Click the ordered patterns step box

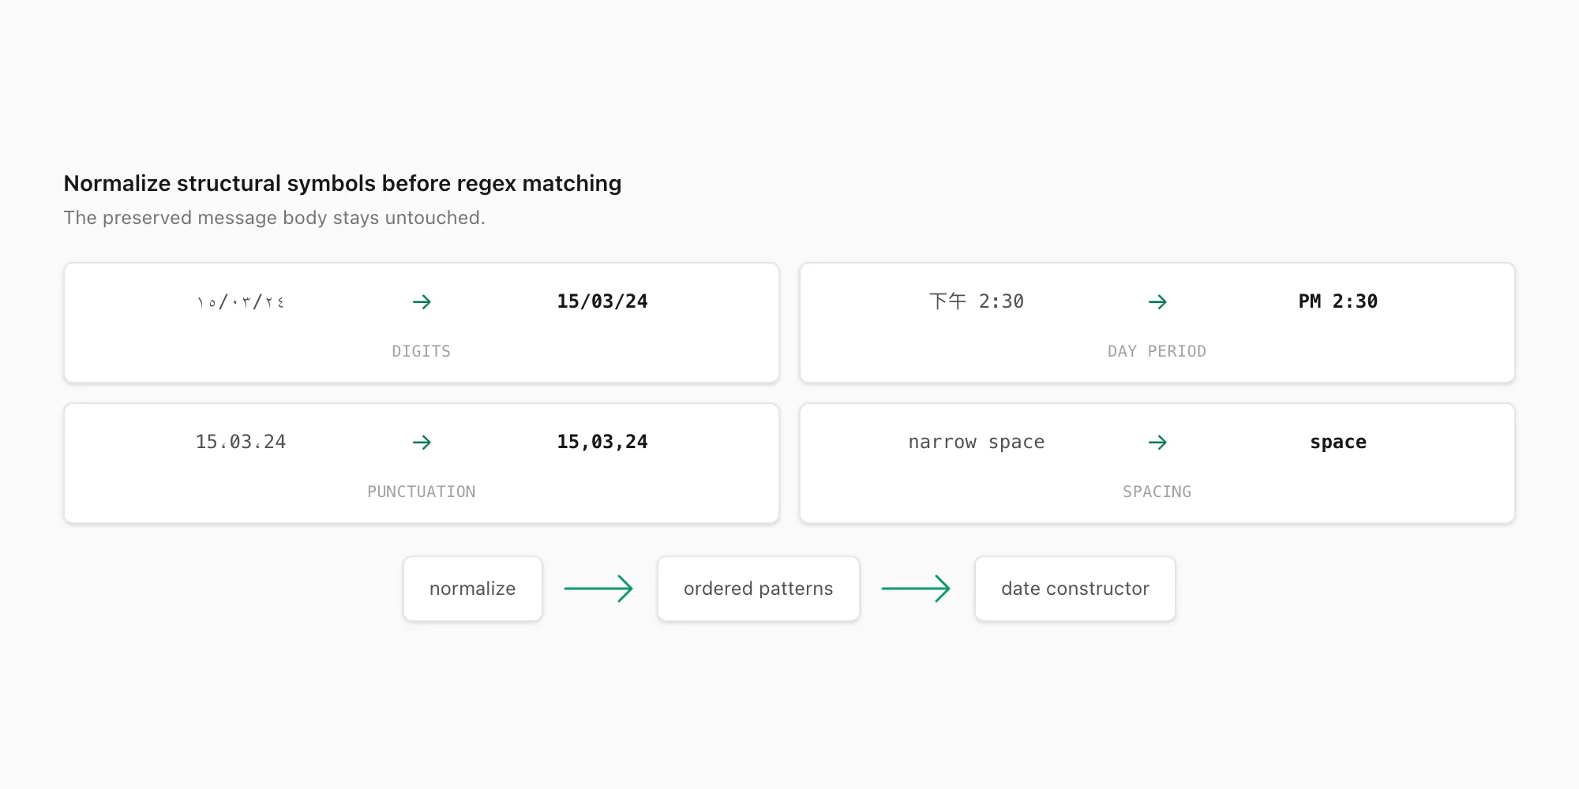(x=759, y=589)
